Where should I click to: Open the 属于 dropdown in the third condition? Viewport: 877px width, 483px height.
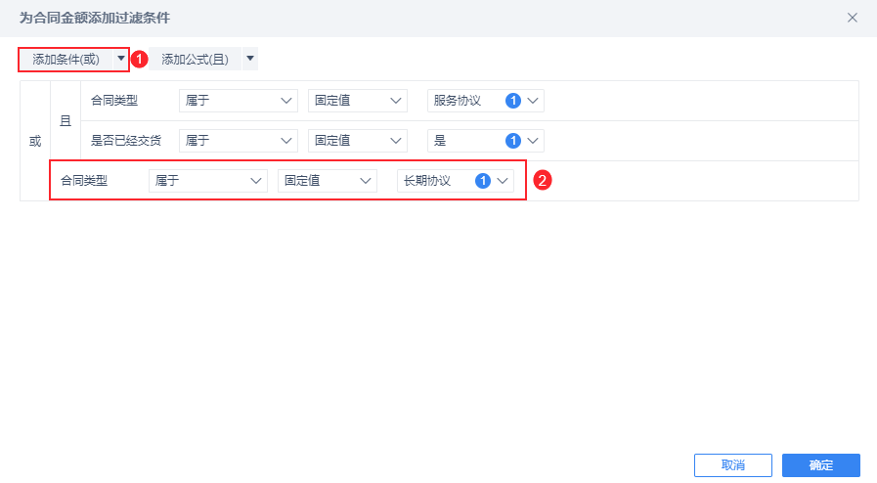(x=208, y=181)
